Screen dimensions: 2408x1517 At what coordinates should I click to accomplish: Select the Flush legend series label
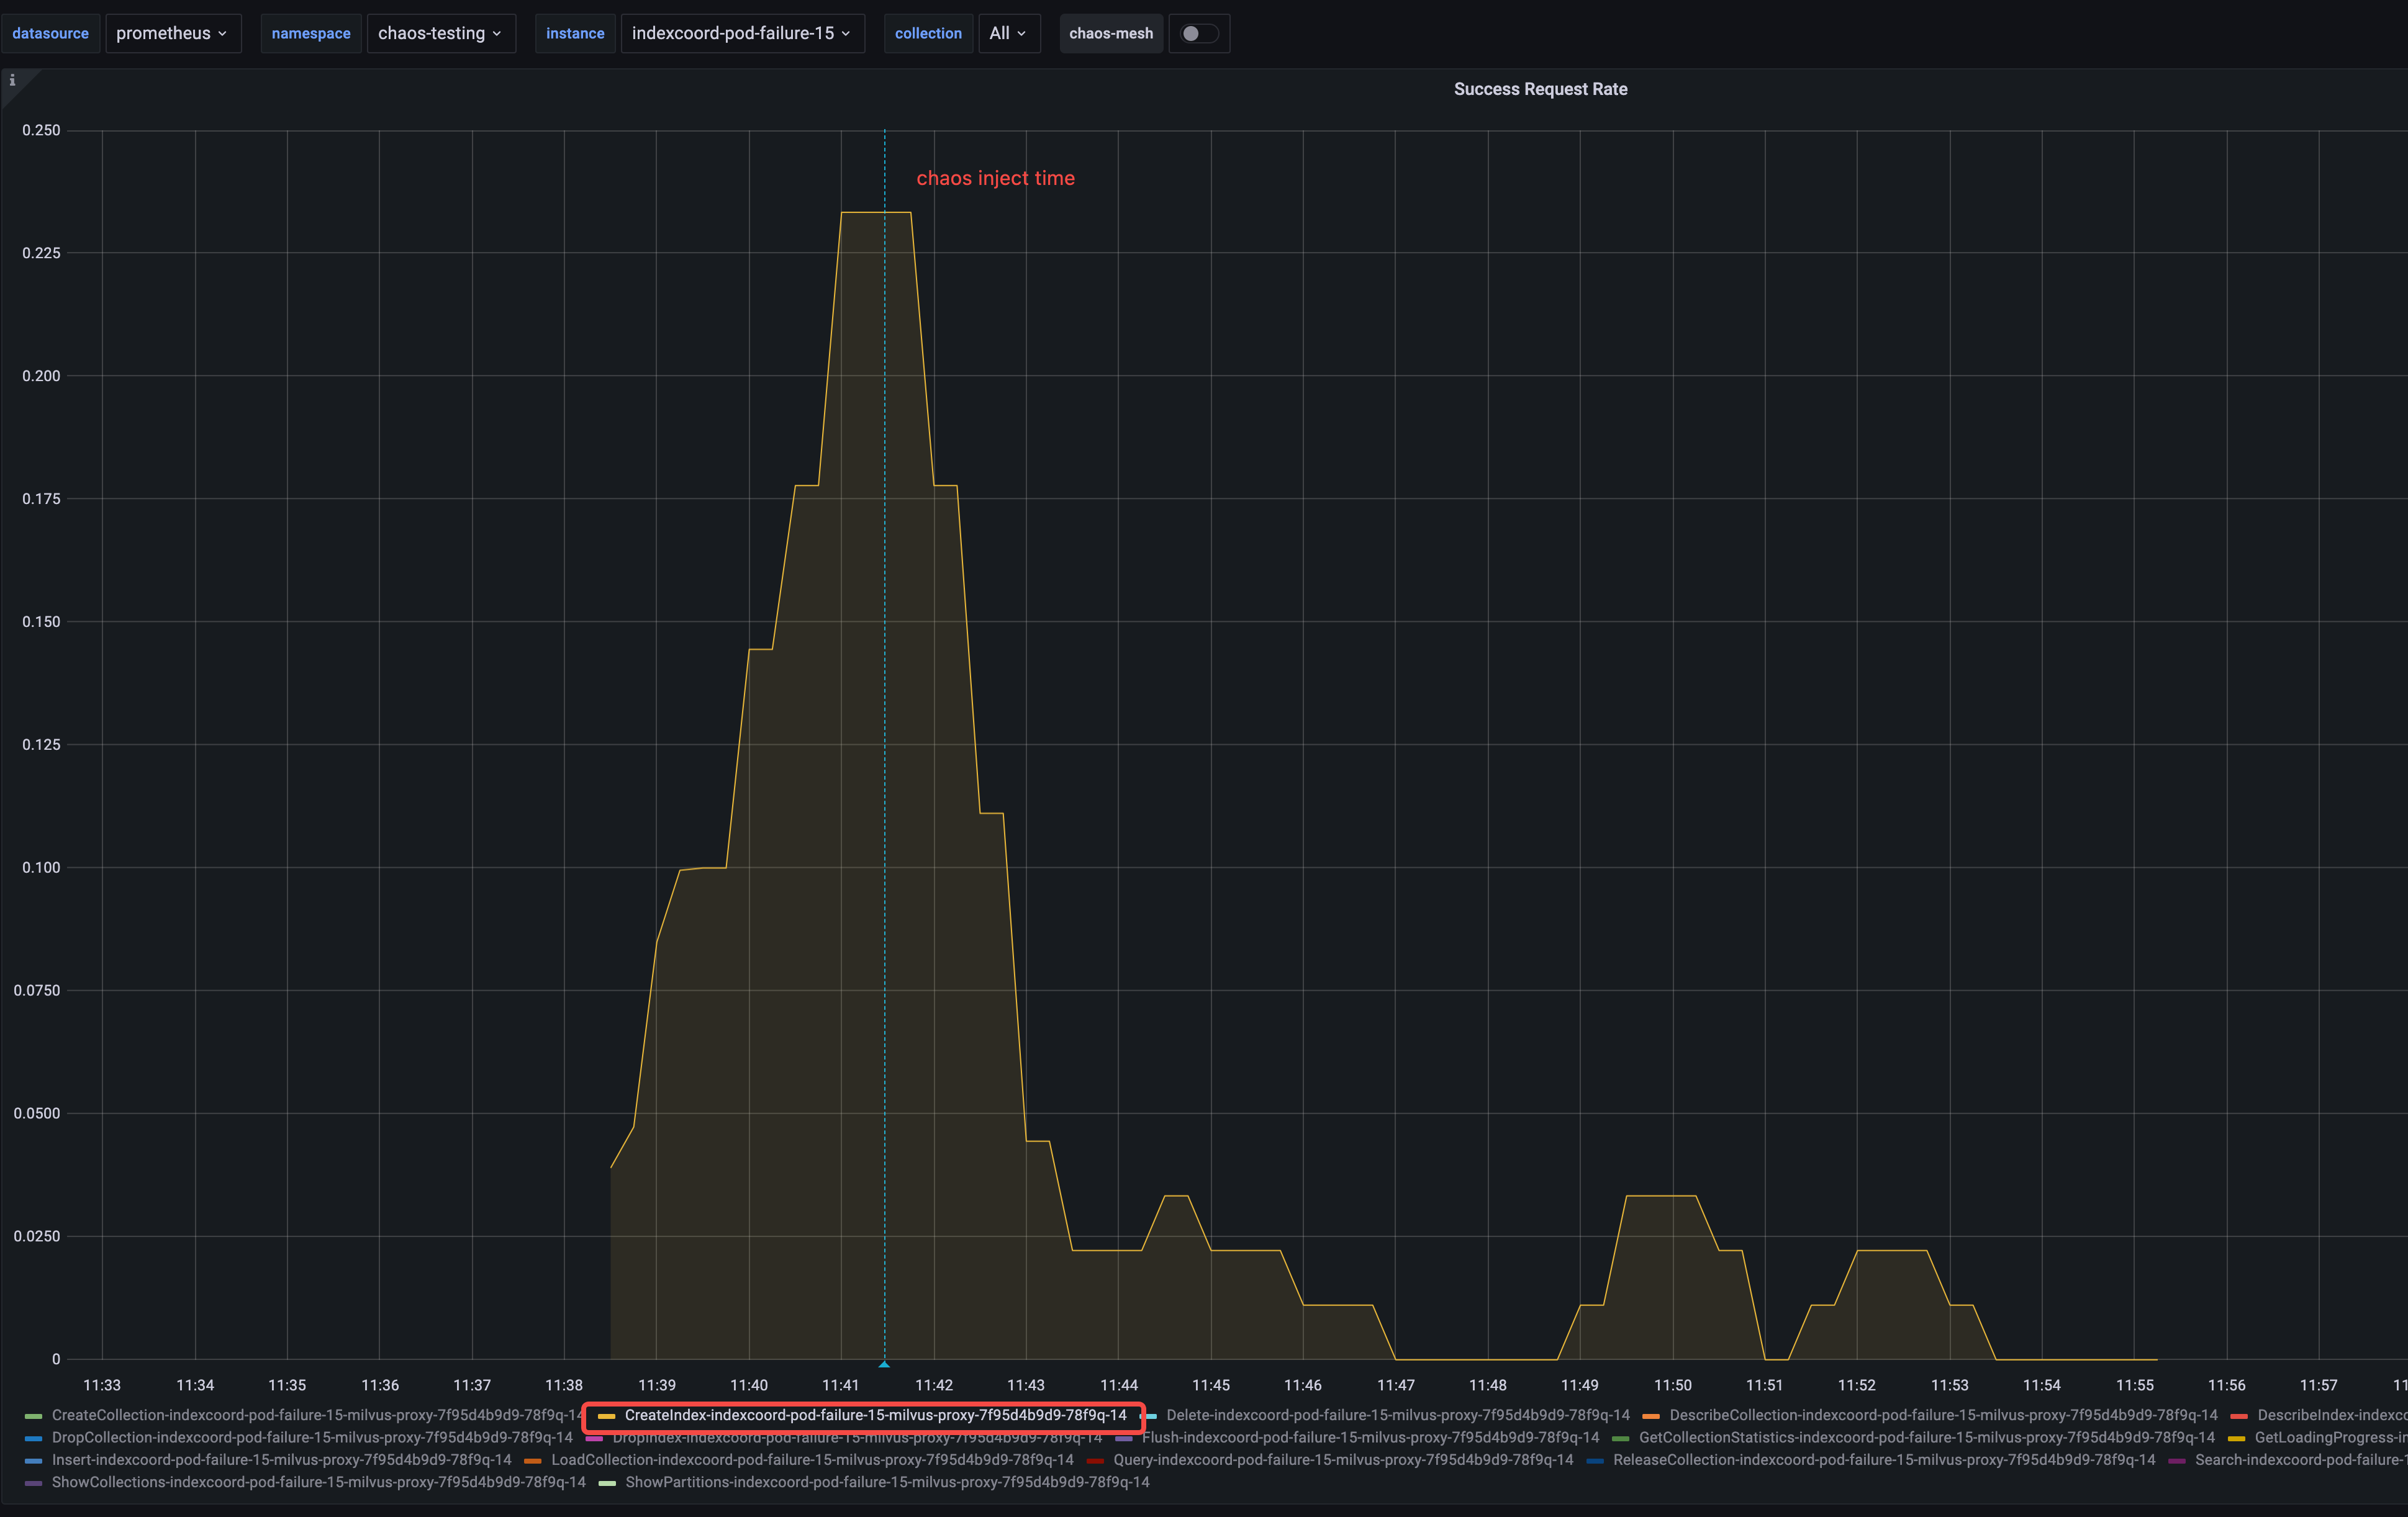pos(1369,1437)
